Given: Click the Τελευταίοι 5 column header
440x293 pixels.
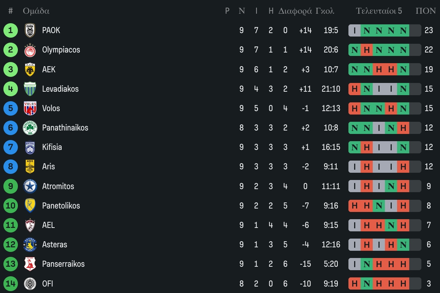Looking at the screenshot, I should pos(379,11).
